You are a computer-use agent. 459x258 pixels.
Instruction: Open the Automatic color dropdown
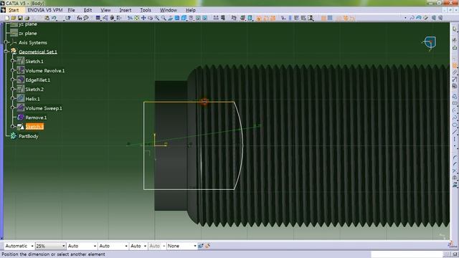19,246
